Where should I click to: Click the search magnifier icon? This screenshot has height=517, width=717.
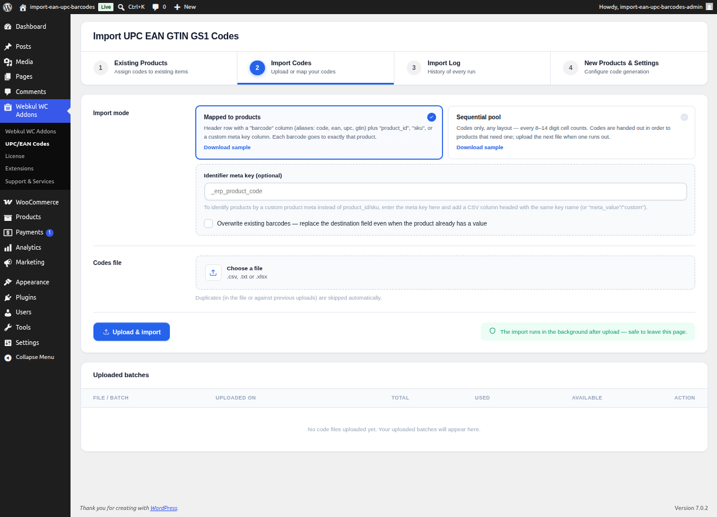(121, 7)
